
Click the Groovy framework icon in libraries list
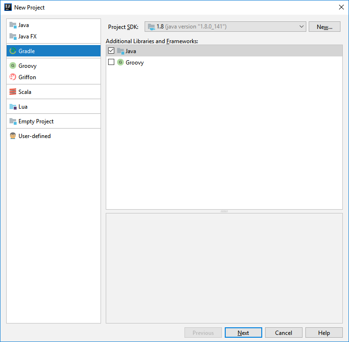[x=120, y=62]
